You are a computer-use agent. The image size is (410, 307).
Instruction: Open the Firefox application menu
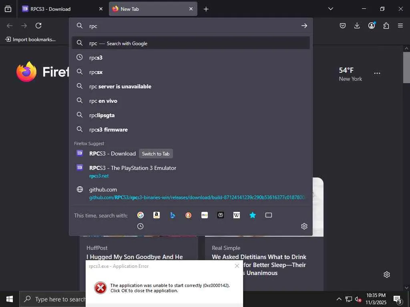point(400,26)
